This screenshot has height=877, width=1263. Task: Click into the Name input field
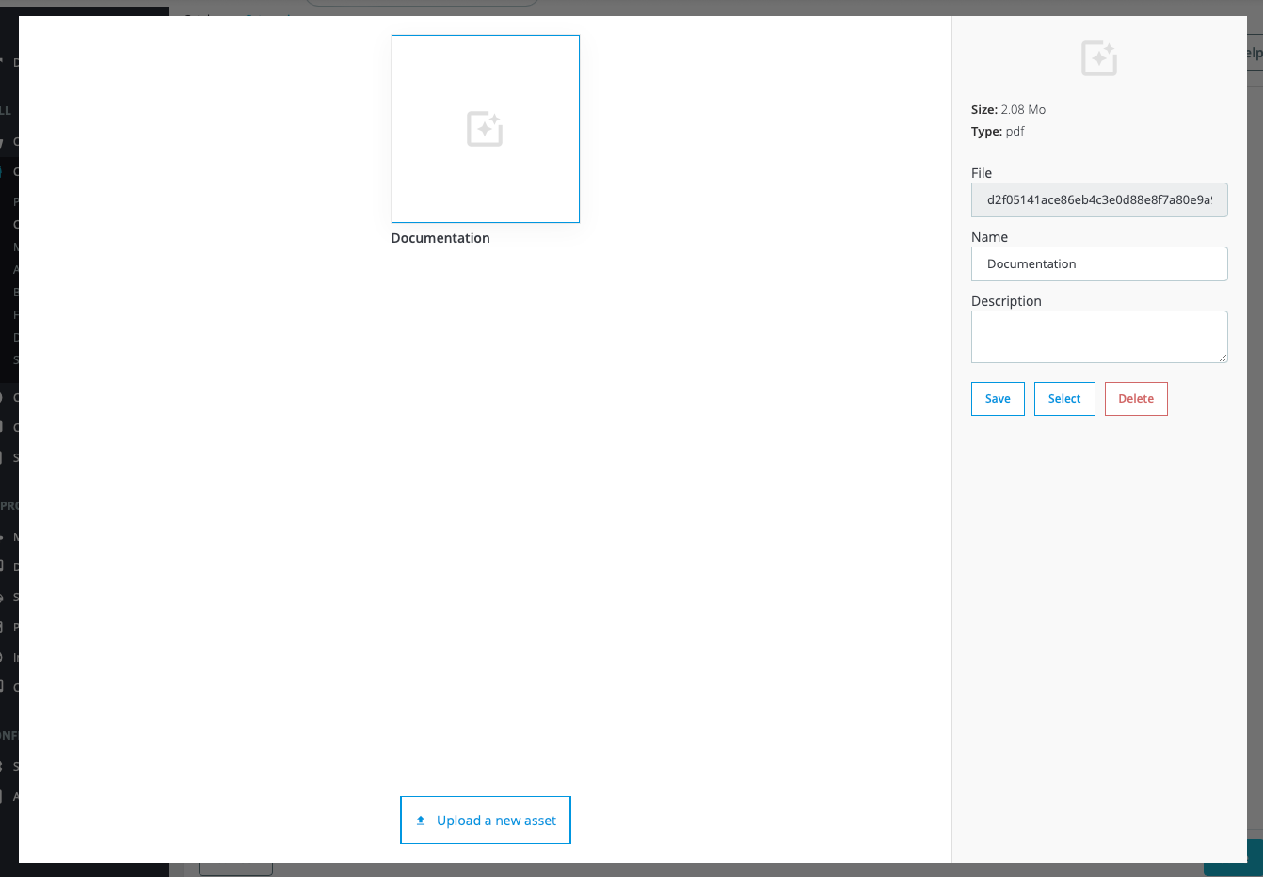click(x=1098, y=263)
